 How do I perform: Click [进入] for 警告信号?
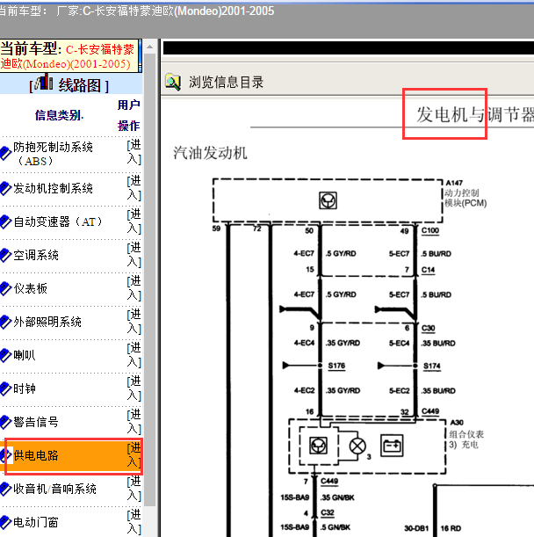coord(133,422)
